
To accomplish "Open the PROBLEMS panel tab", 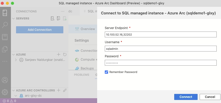I will tap(82, 75).
